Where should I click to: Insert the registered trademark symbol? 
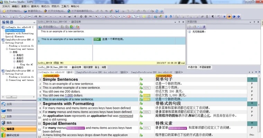86,17
